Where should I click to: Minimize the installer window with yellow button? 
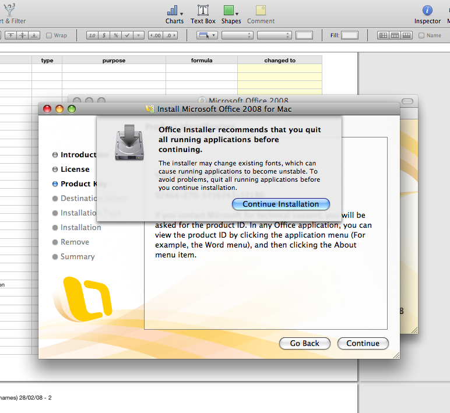[59, 109]
